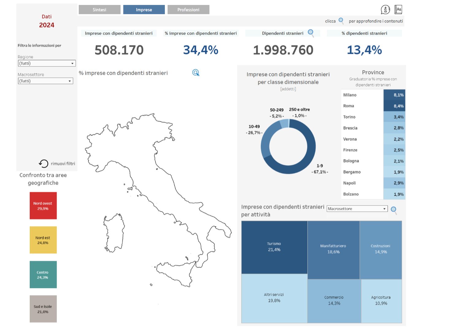Viewport: 470px width, 327px height.
Task: Open the glossary book icon
Action: 398,10
